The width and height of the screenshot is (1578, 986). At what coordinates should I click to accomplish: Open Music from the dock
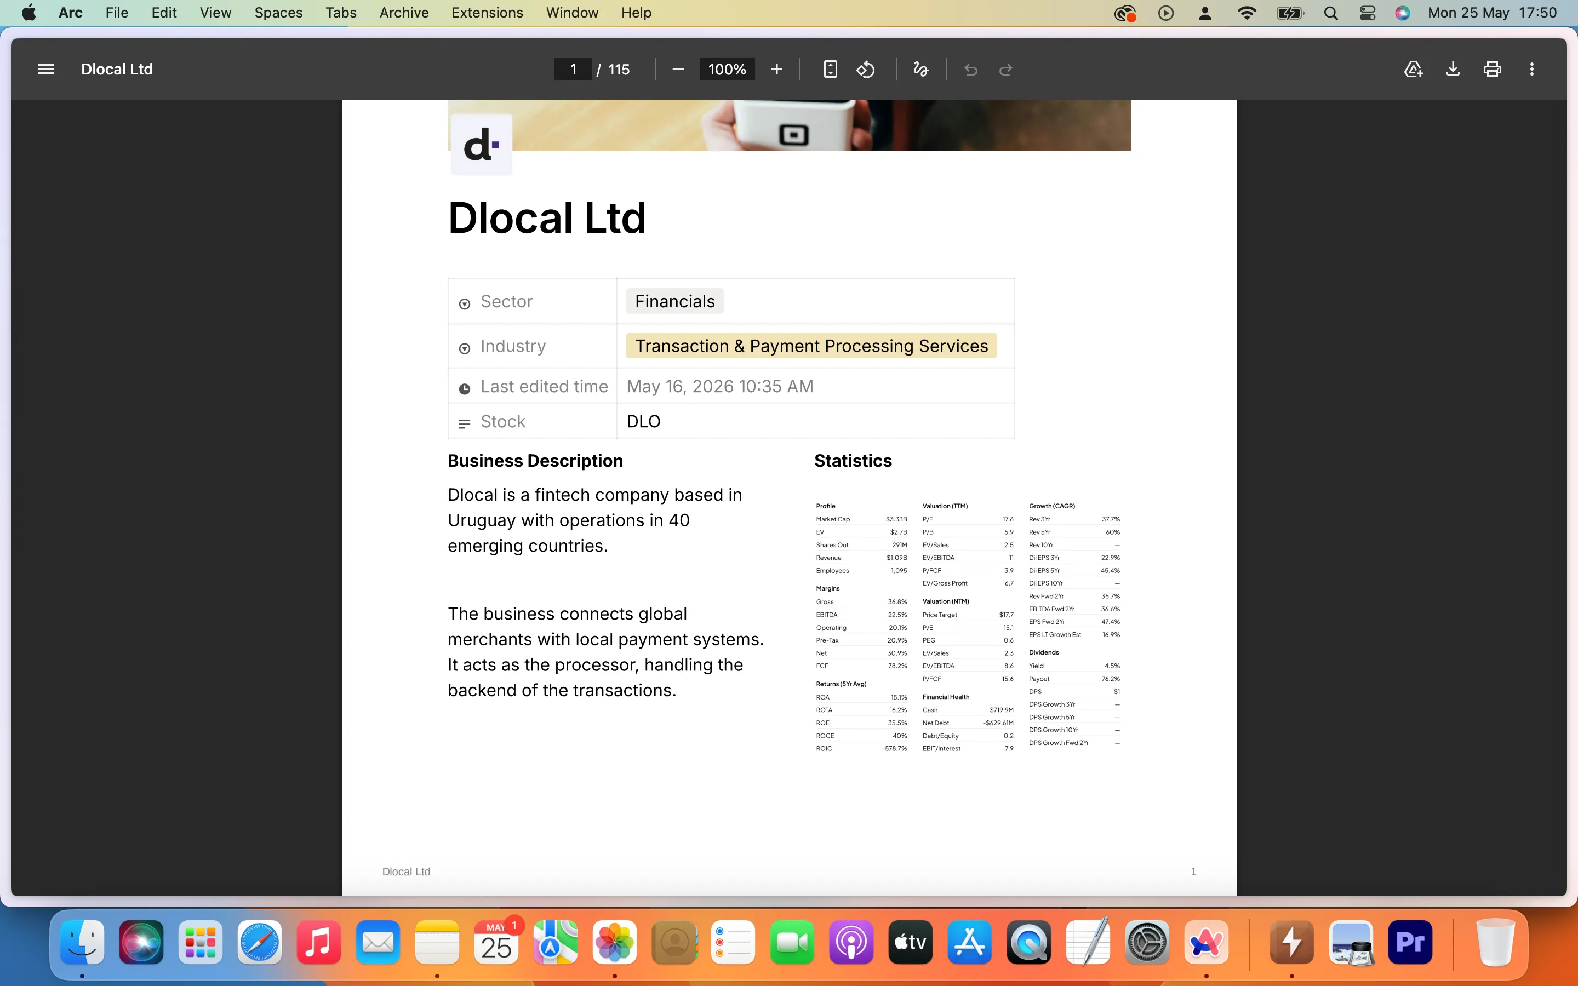tap(319, 942)
